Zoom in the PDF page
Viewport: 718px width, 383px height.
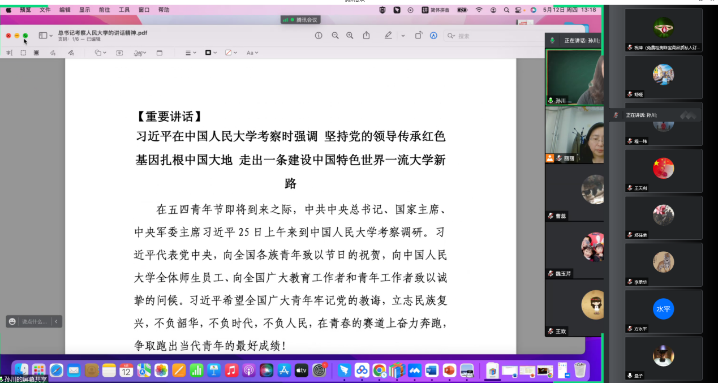point(350,35)
